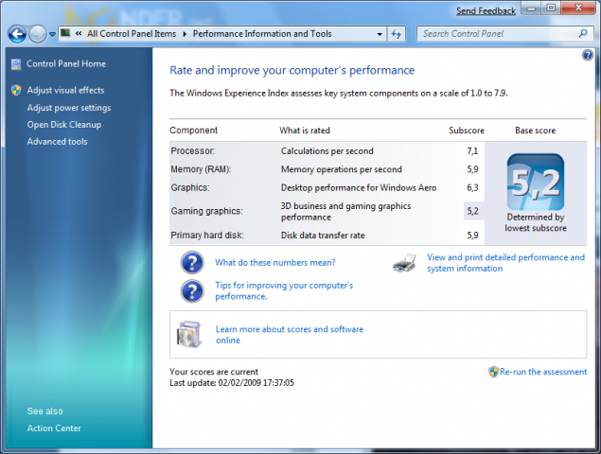
Task: Click 'Calculations per second' text
Action: 327,151
